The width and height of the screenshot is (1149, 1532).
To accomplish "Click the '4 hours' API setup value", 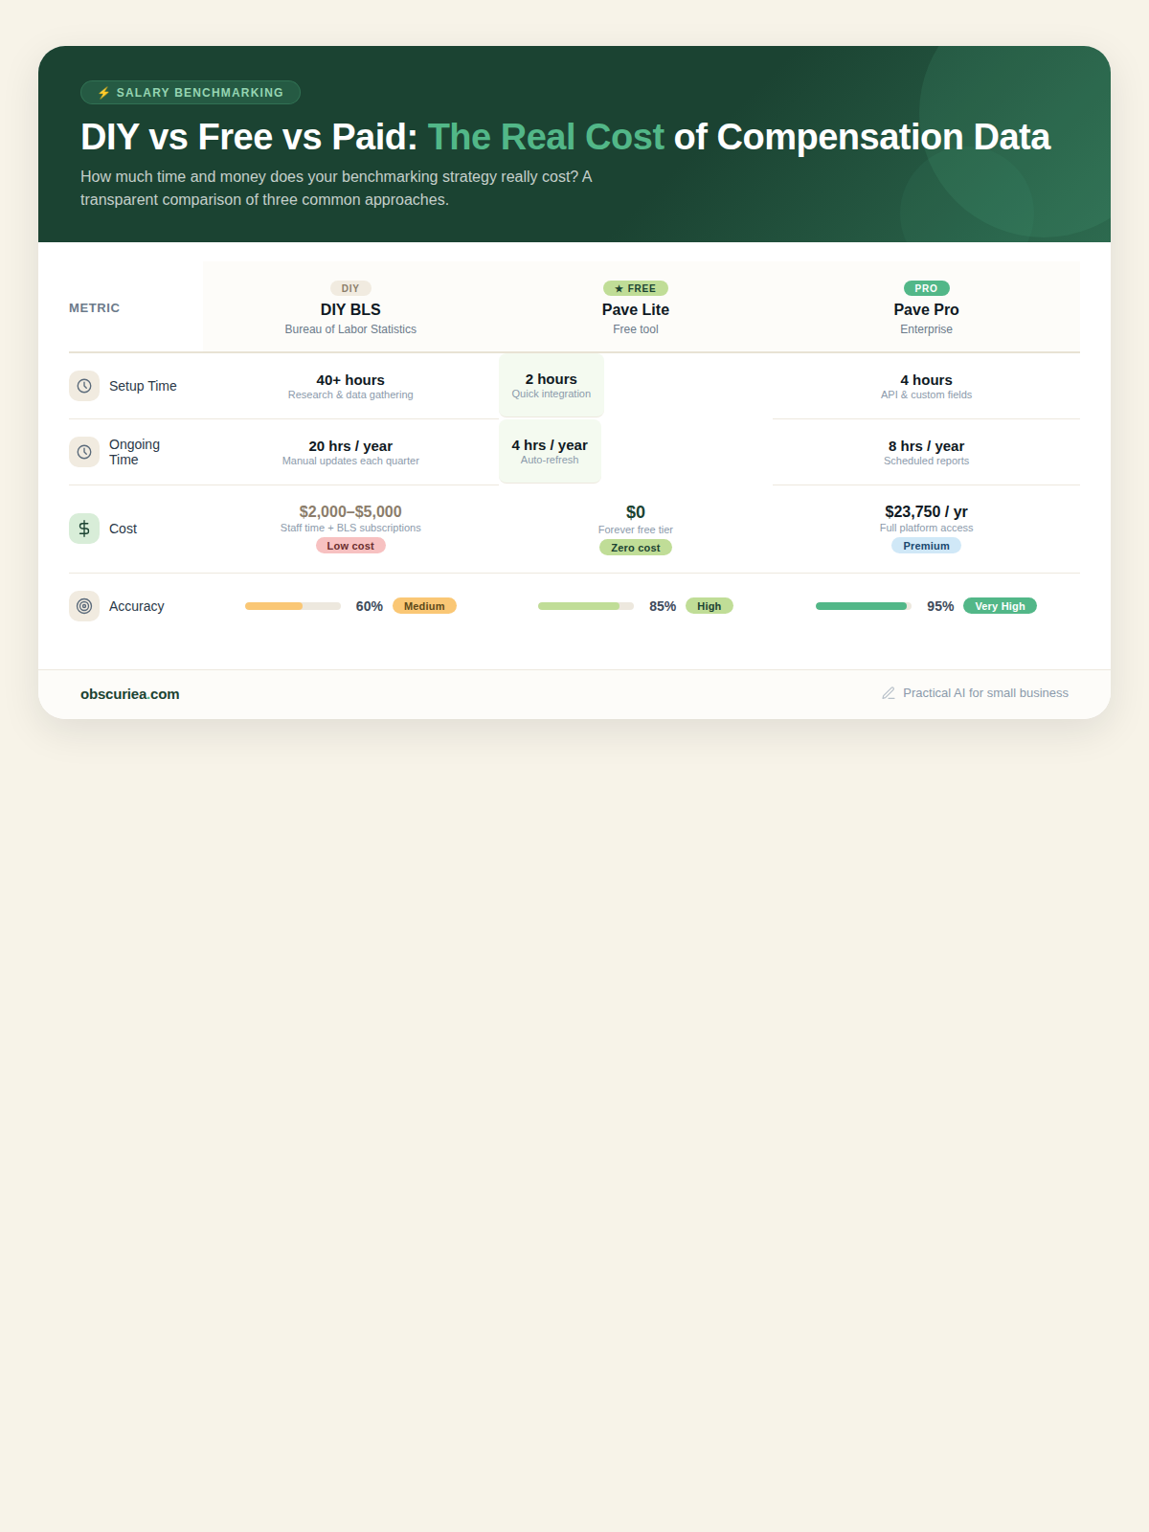I will (926, 380).
